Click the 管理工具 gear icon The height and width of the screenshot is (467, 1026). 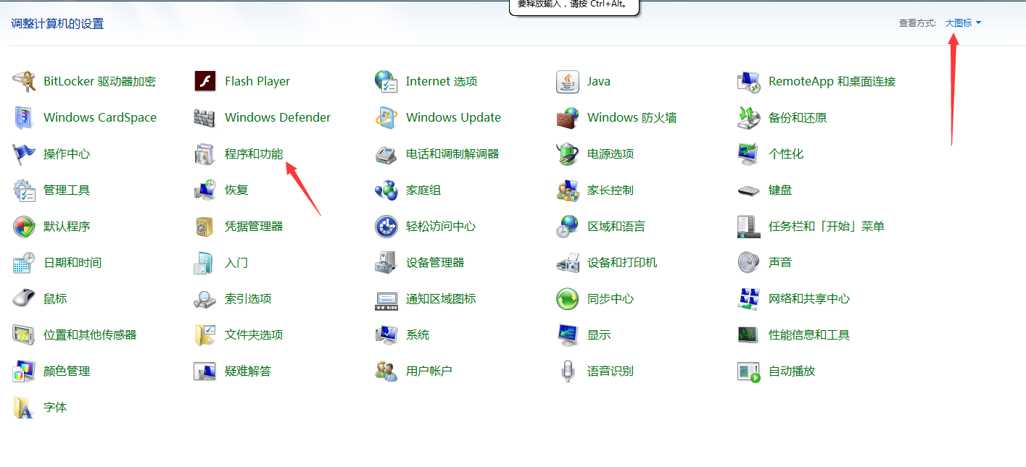pos(24,190)
